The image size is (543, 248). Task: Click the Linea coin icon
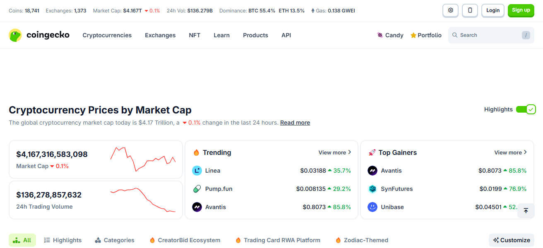tap(197, 171)
